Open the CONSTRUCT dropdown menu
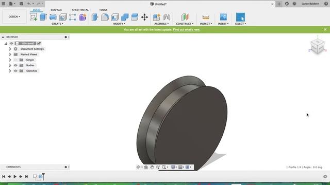 pyautogui.click(x=185, y=24)
